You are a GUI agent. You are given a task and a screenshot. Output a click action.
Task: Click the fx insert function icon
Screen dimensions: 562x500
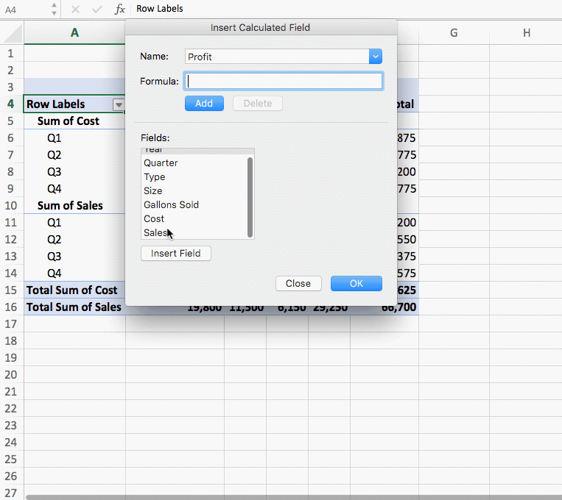120,9
